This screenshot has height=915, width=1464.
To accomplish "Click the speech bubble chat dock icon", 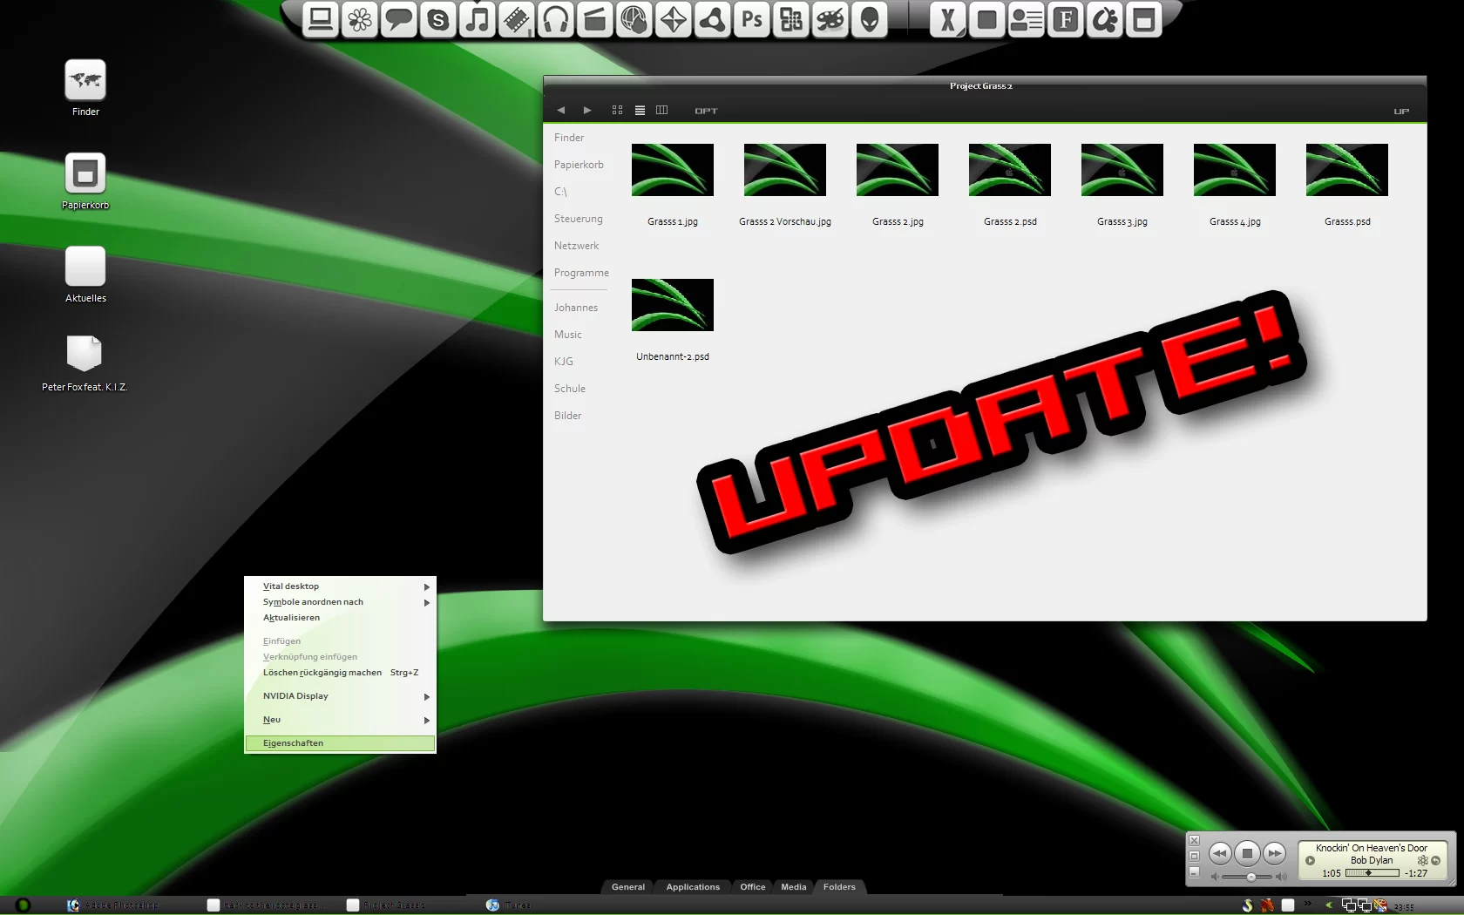I will tap(399, 19).
